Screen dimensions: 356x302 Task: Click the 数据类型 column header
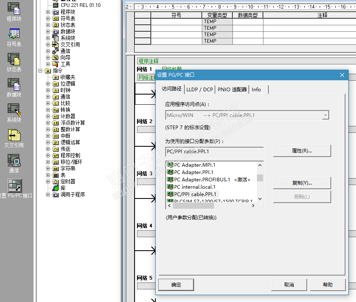pos(248,15)
